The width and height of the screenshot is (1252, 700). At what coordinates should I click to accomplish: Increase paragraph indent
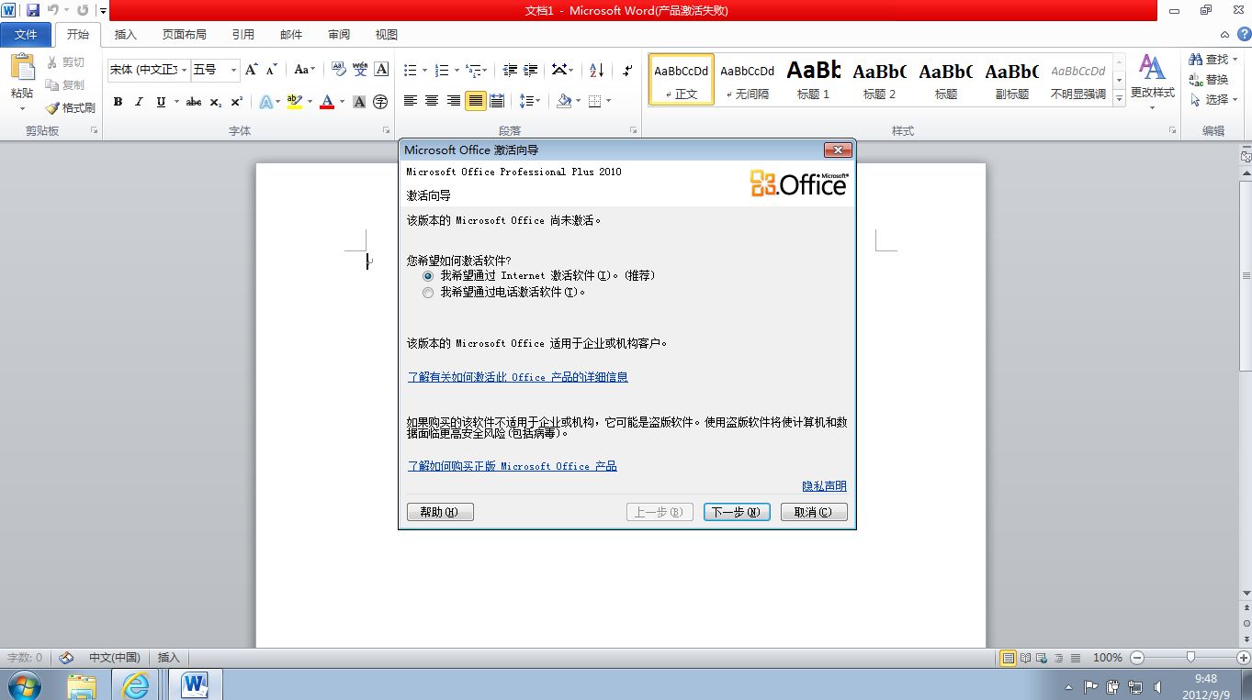point(531,70)
